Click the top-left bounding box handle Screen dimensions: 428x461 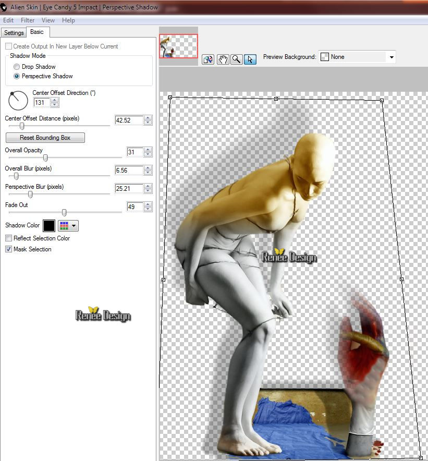pyautogui.click(x=170, y=98)
